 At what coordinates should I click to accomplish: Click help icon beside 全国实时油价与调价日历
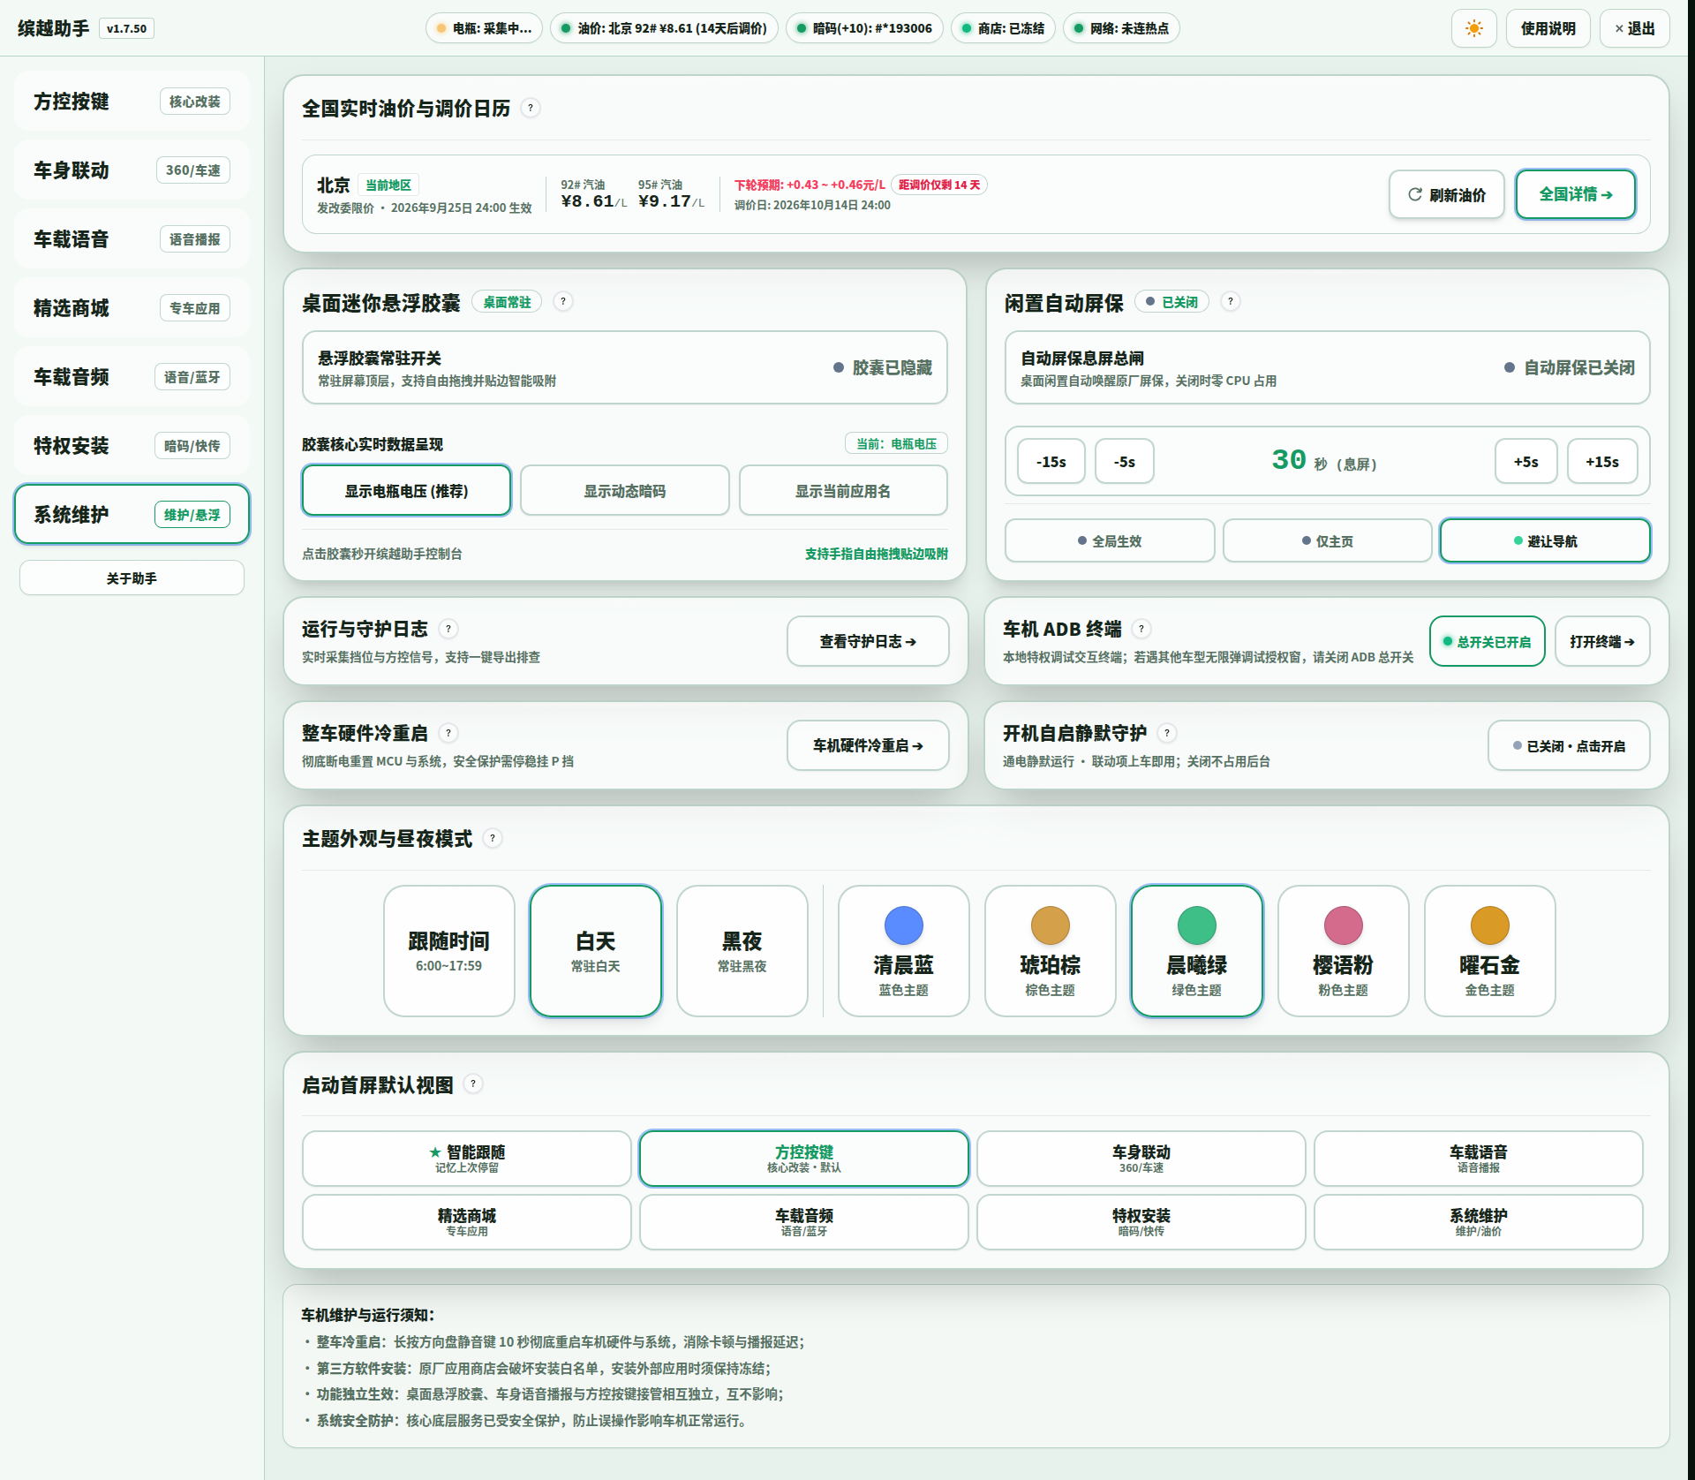[531, 108]
